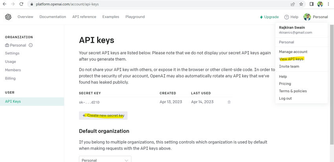Click the share page icon
This screenshot has height=162, width=334.
pyautogui.click(x=293, y=4)
